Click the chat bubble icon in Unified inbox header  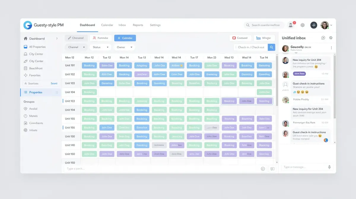tap(323, 38)
